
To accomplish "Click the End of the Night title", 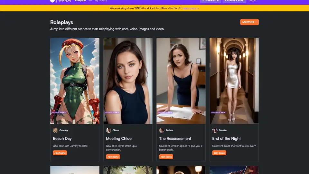I will (x=226, y=139).
